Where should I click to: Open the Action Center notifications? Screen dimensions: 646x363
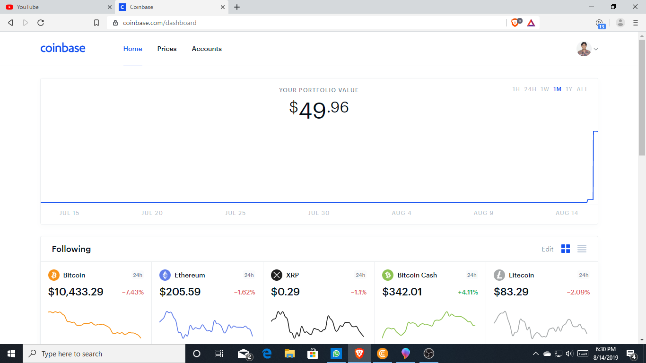coord(631,354)
